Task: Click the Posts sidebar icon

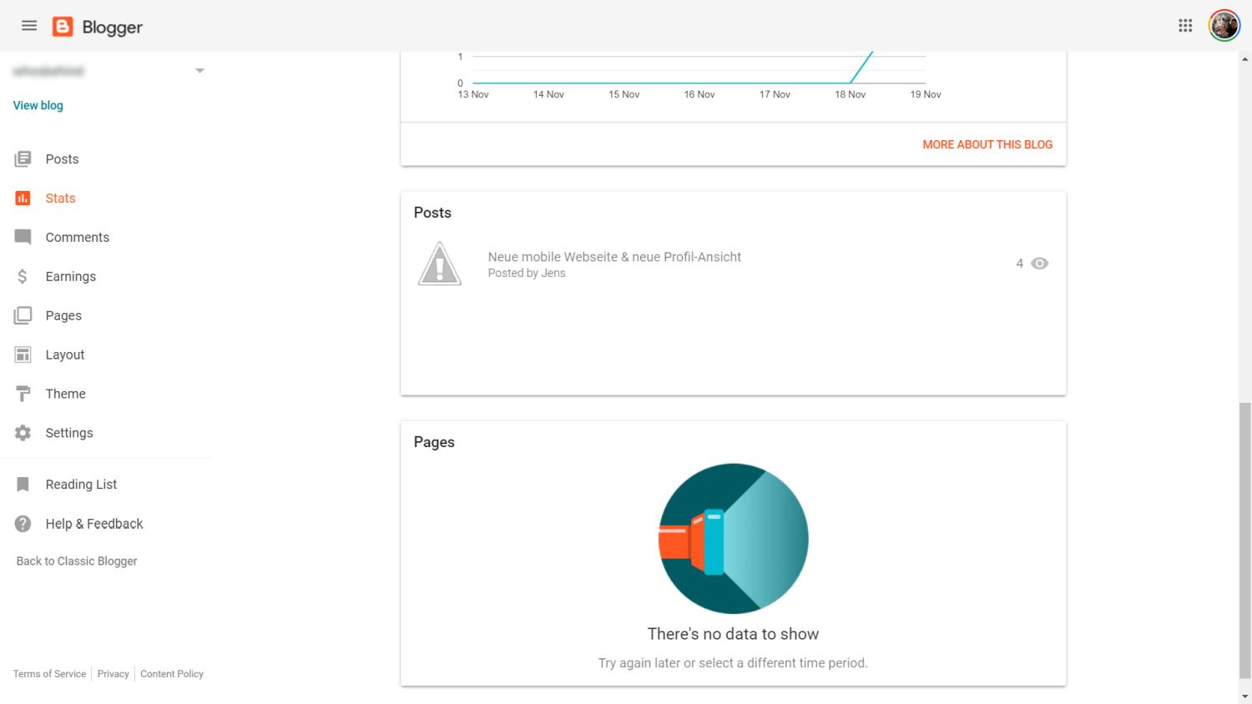Action: click(x=23, y=158)
